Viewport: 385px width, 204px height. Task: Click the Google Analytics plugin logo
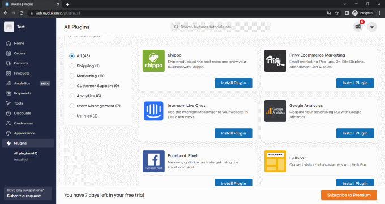tap(275, 111)
